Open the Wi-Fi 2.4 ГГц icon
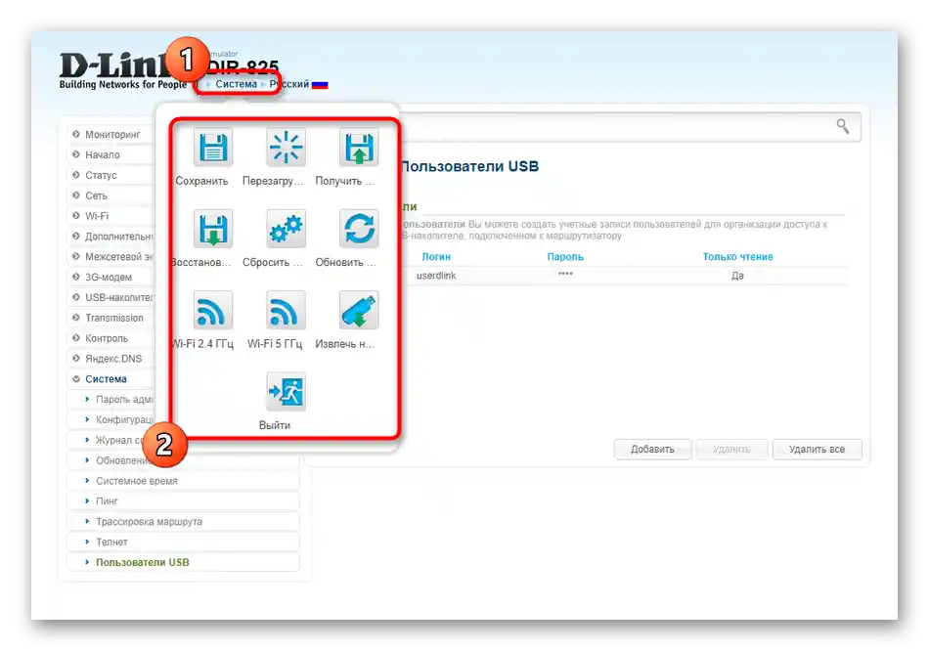Screen dimensions: 929x651 coord(213,310)
